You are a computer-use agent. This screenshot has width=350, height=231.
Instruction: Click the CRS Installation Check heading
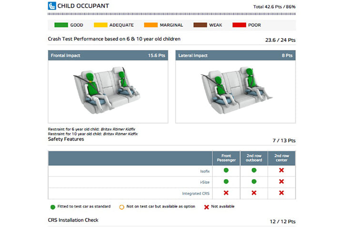click(x=73, y=220)
